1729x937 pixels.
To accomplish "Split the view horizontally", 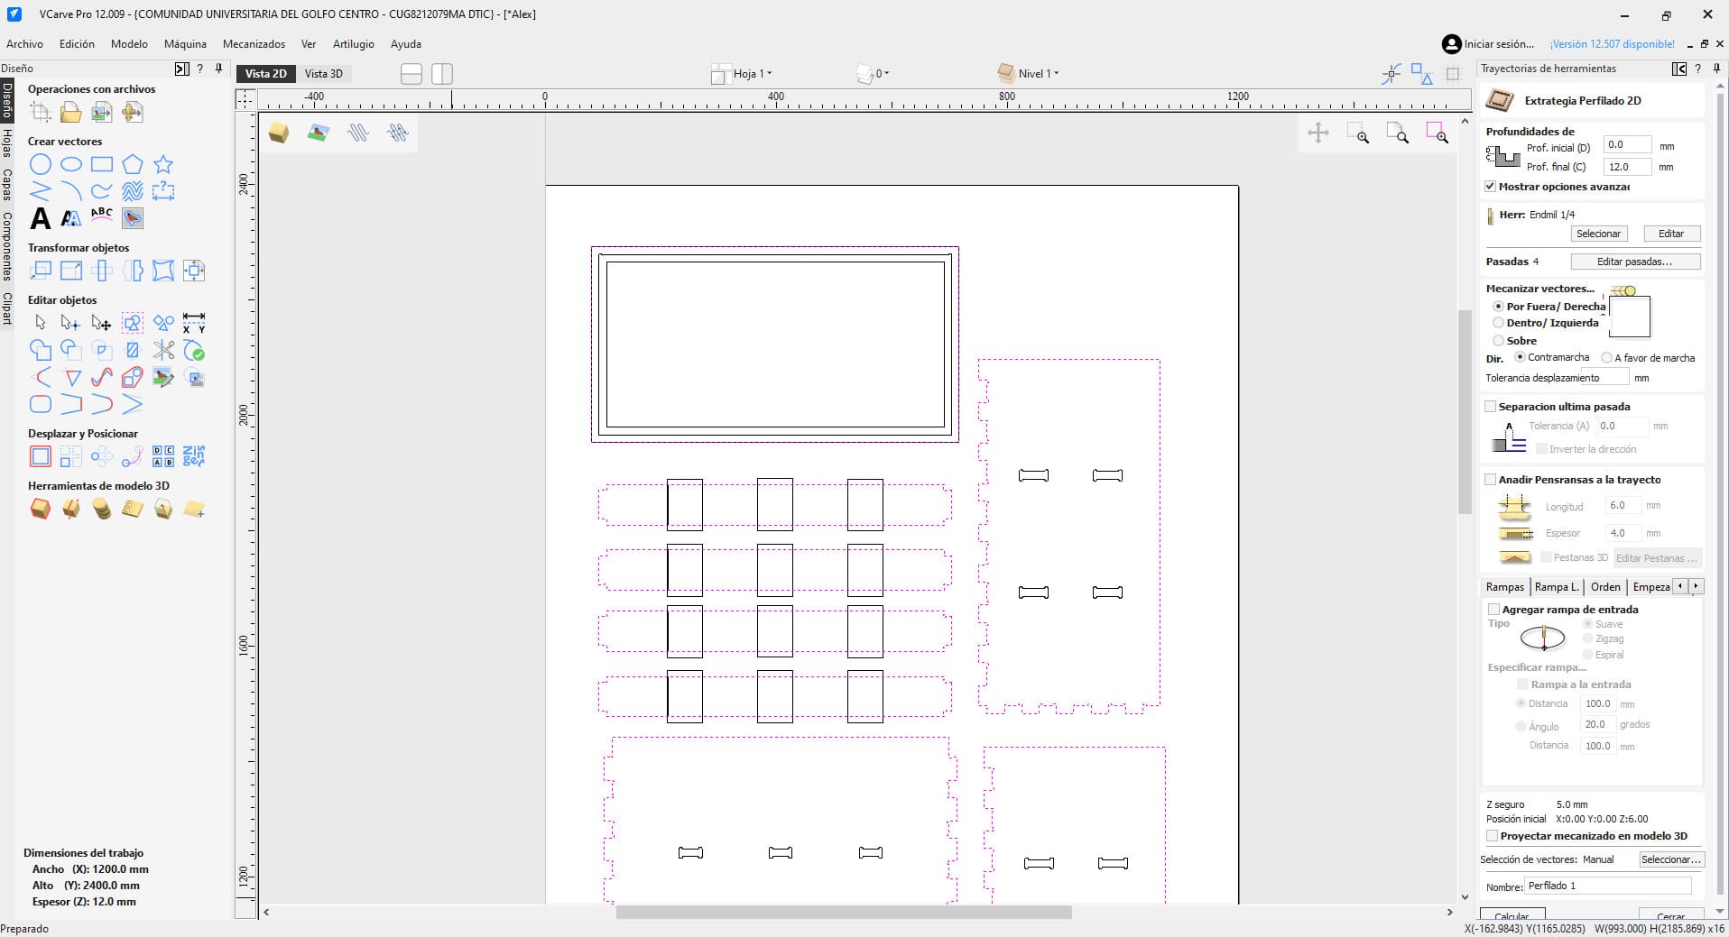I will tap(411, 74).
